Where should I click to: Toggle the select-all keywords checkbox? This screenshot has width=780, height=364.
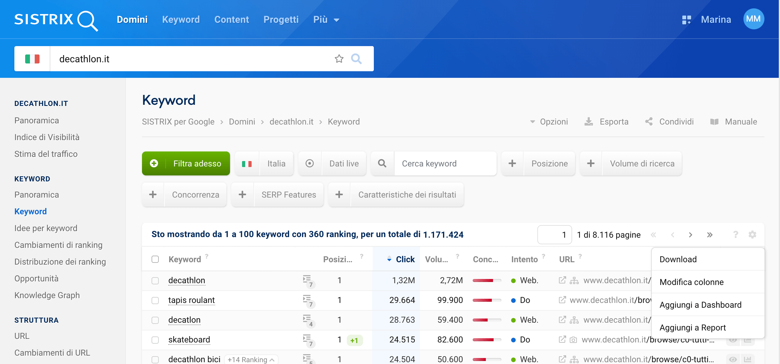coord(155,259)
